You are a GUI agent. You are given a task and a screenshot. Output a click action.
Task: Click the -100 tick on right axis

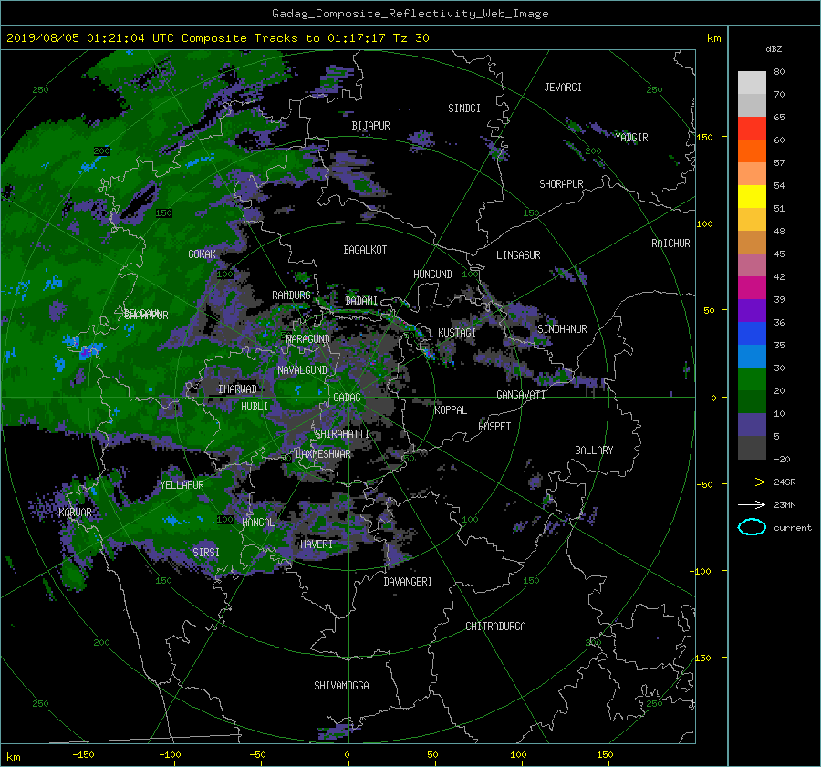[x=702, y=571]
